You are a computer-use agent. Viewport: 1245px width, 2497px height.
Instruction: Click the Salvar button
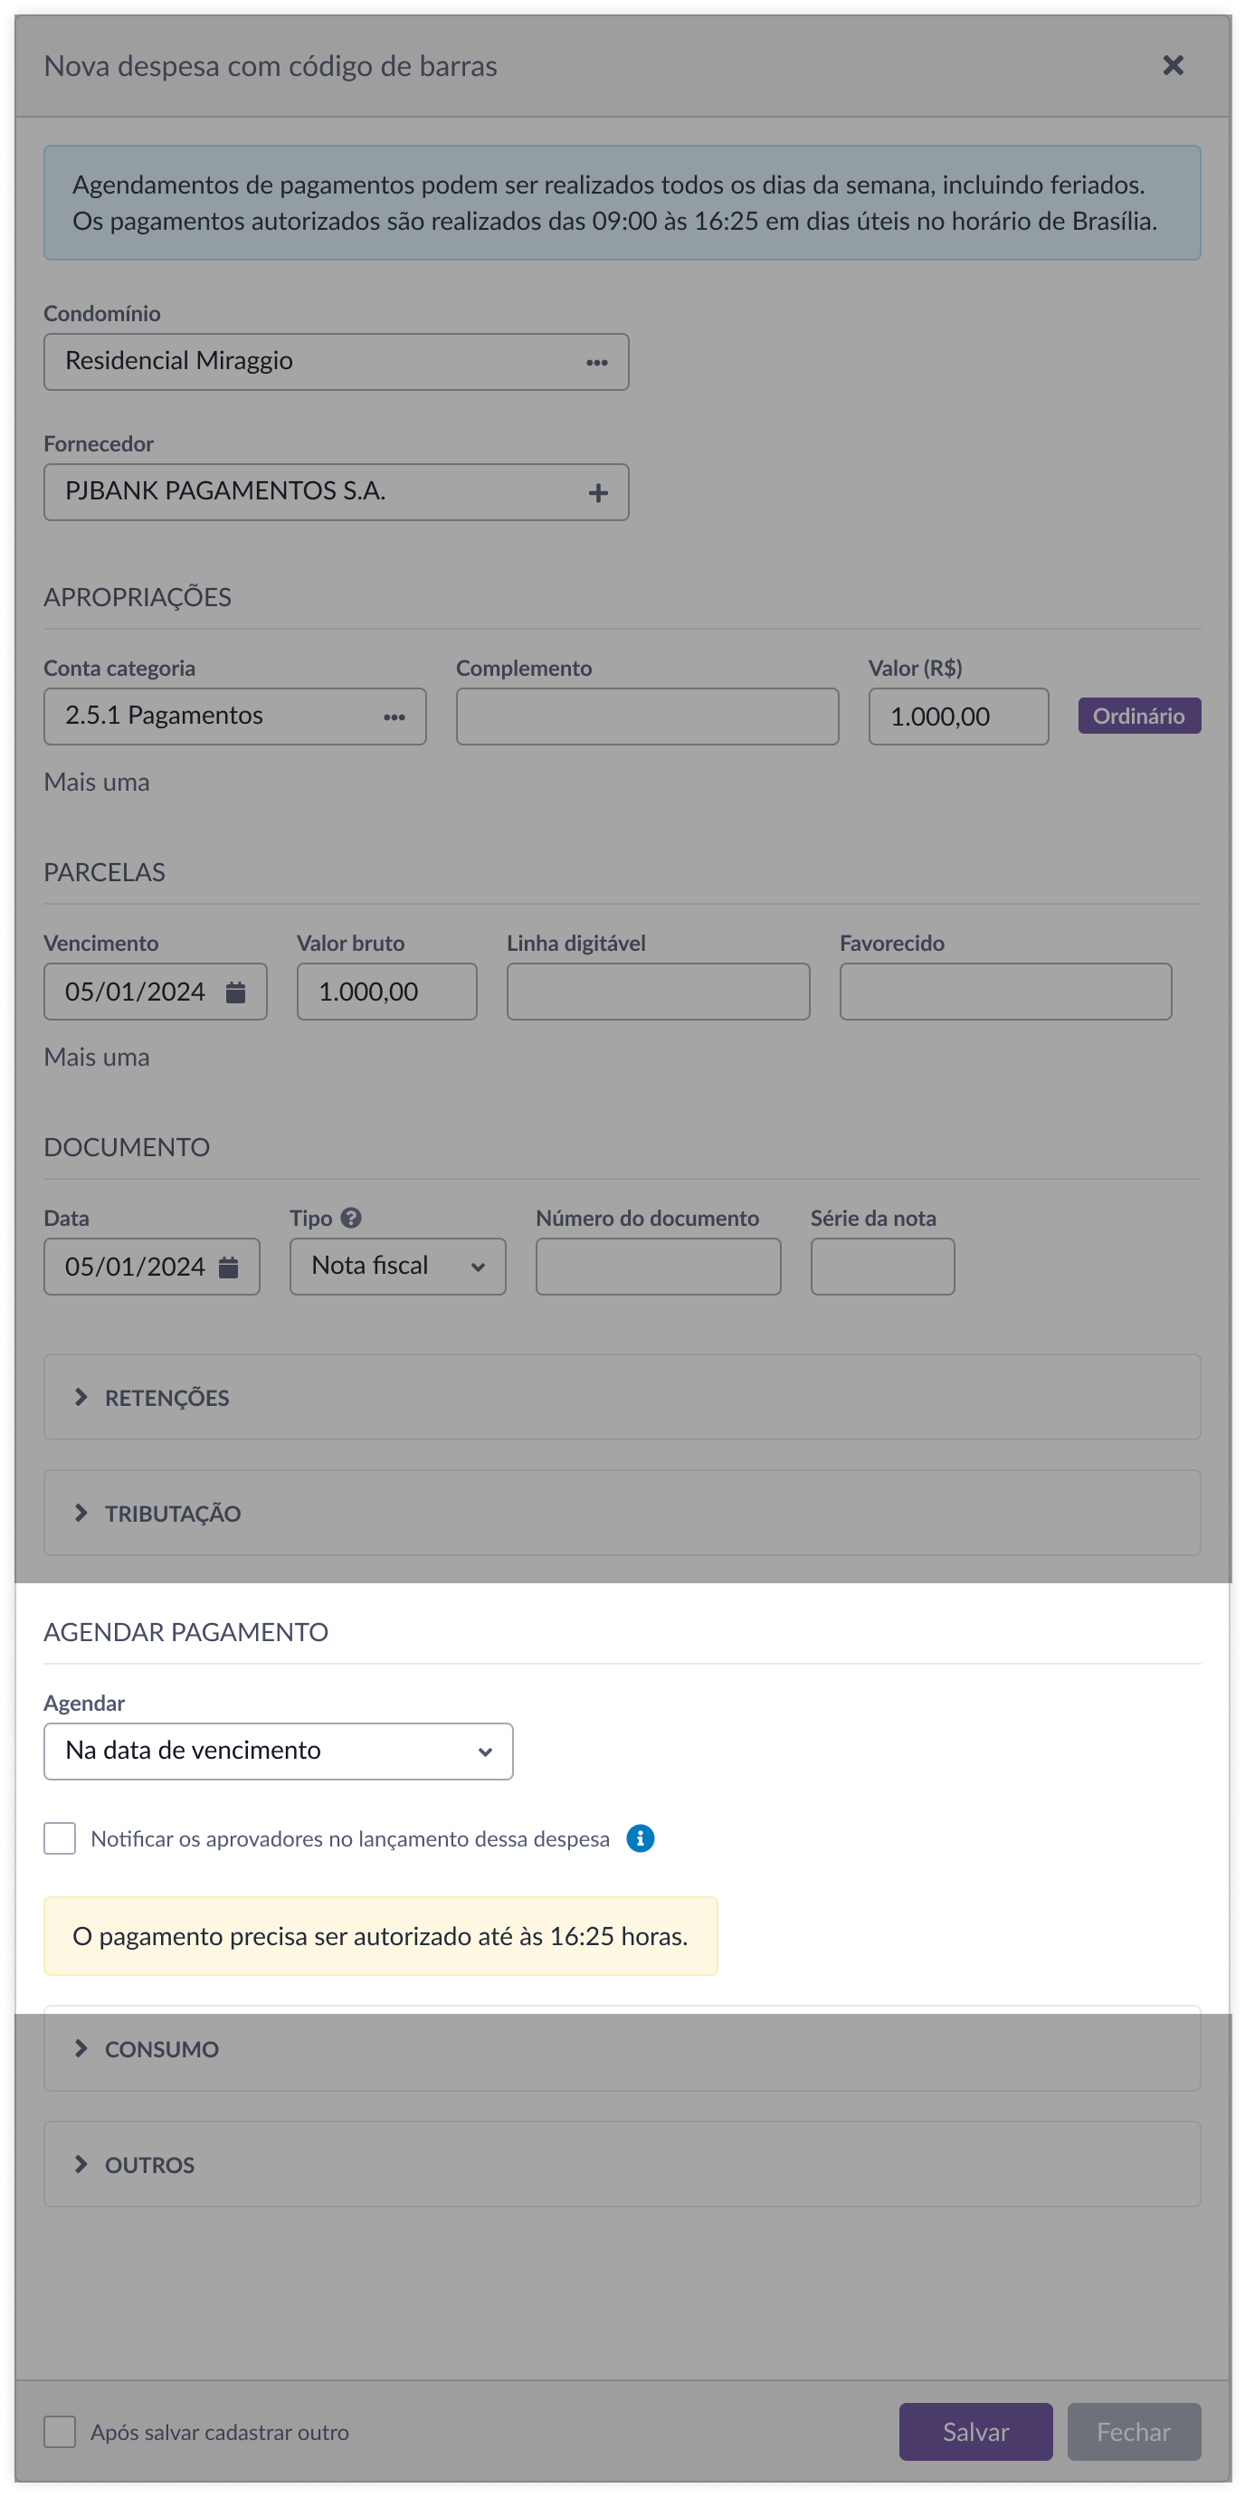975,2431
